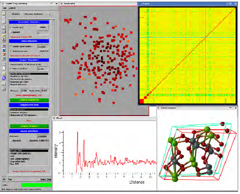Viewport: 240px width, 194px height.
Task: Click the Scatterplot window title bar
Action: pos(98,3)
